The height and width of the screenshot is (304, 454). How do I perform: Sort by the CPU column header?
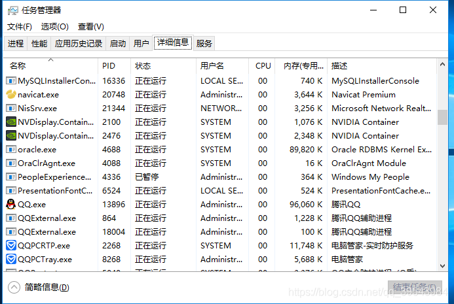[262, 66]
